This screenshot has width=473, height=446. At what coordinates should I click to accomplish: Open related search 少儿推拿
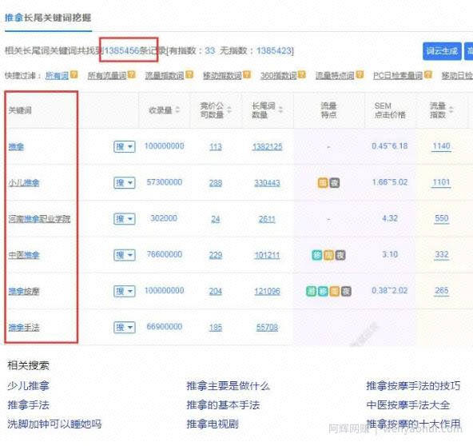28,385
